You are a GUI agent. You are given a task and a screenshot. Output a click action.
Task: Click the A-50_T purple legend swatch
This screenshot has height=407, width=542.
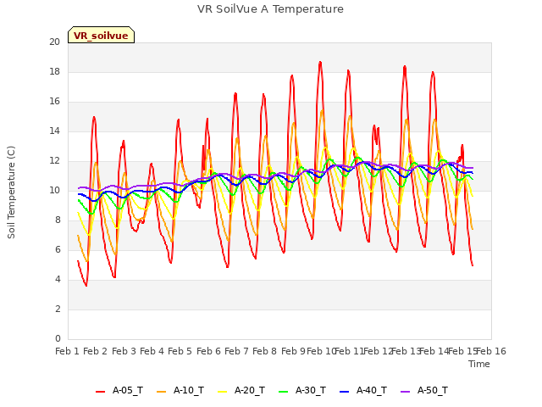point(405,392)
